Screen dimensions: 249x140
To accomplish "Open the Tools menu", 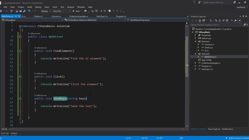I will coord(54,7).
